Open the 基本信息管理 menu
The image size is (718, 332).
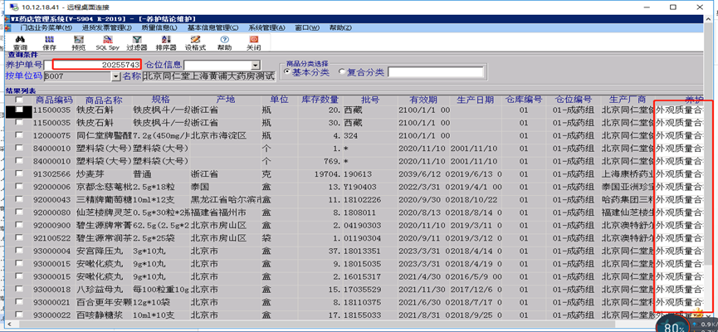click(x=215, y=27)
